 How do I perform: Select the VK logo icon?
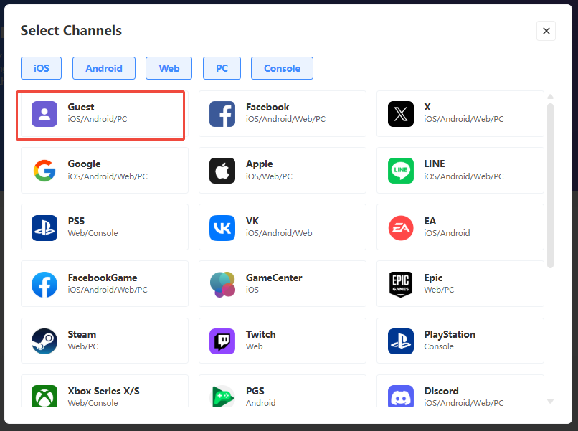tap(222, 228)
